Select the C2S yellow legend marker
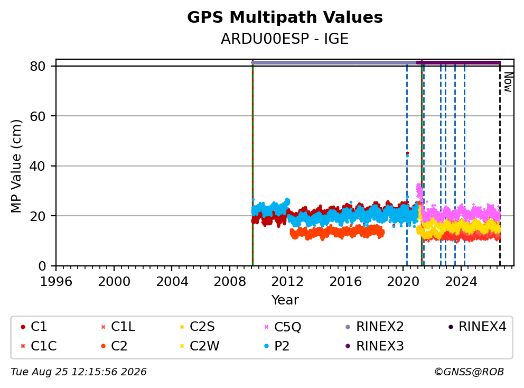The height and width of the screenshot is (388, 524). [x=182, y=327]
